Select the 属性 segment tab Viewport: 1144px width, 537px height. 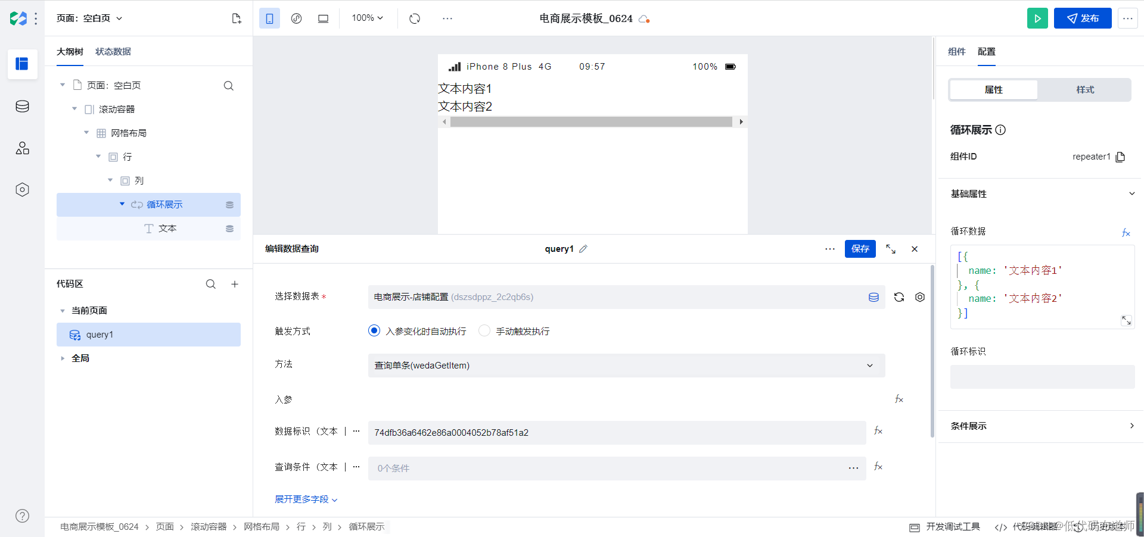tap(994, 90)
